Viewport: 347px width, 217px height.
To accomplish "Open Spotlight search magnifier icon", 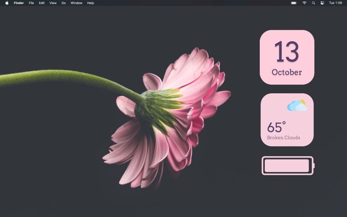I will pyautogui.click(x=313, y=3).
